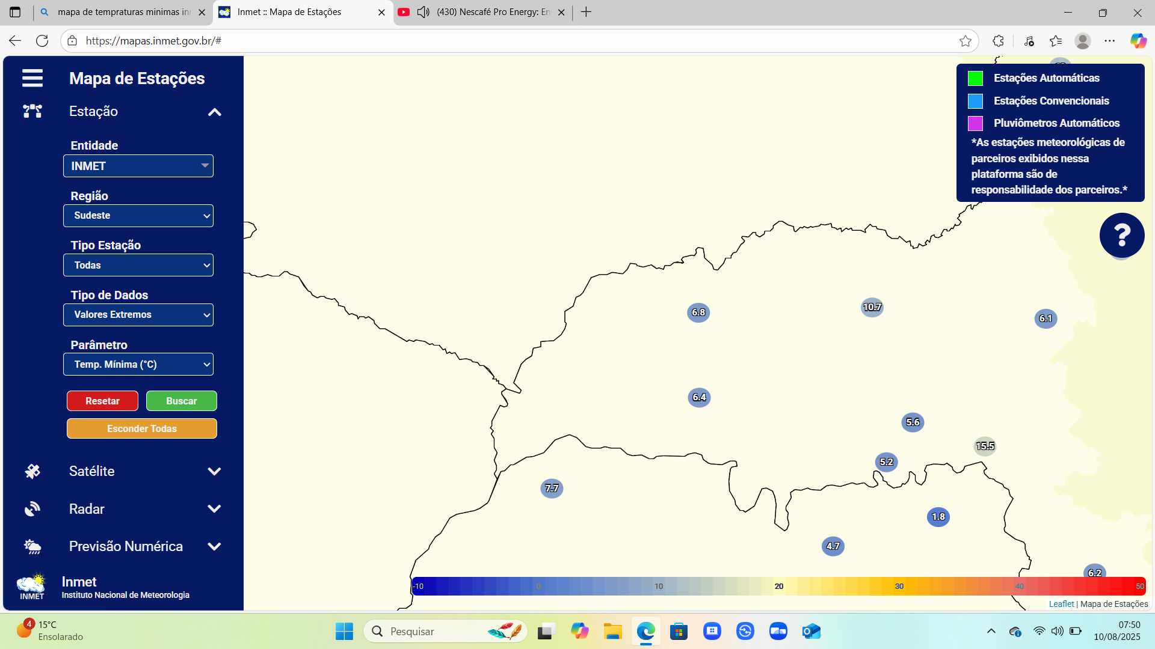Add page to favorites star icon
The image size is (1155, 649).
[966, 41]
